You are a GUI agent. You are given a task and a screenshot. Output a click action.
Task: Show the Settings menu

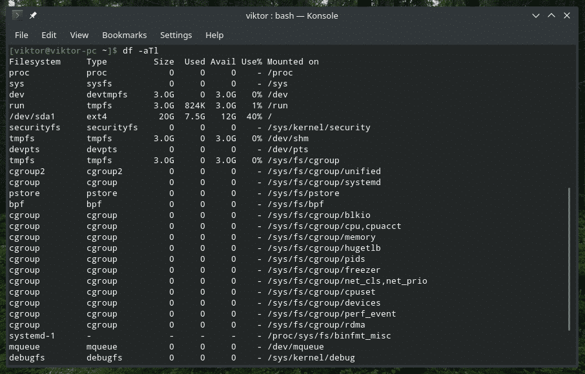pyautogui.click(x=176, y=35)
